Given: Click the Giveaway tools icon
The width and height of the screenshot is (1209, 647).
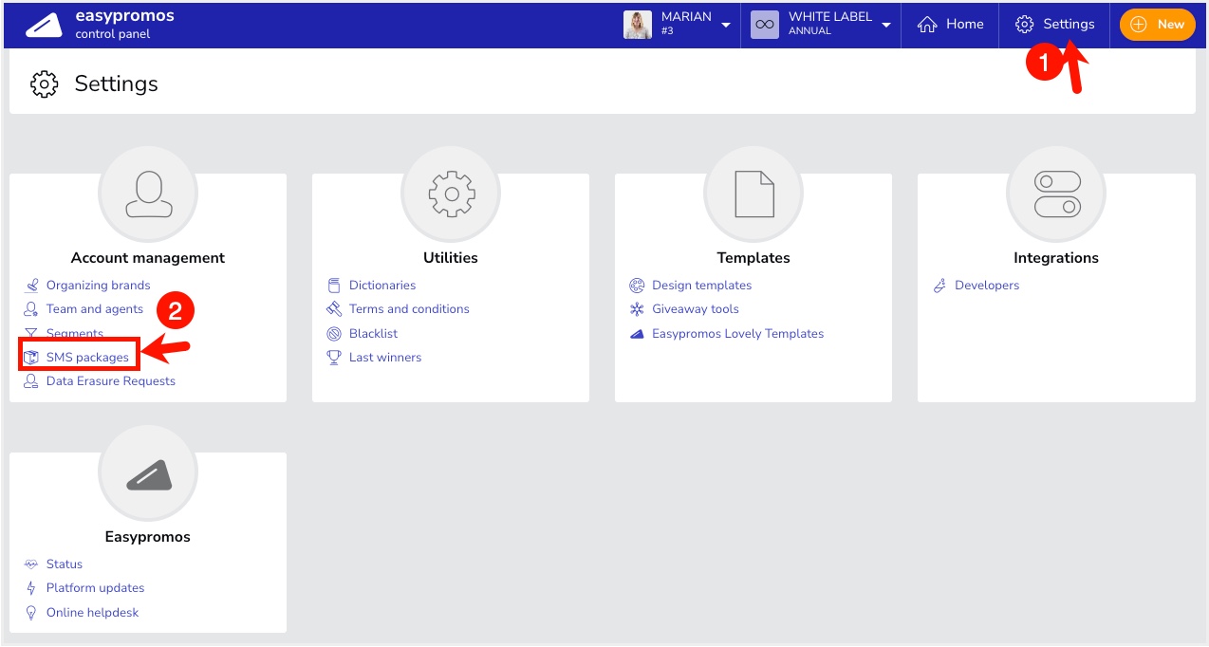Looking at the screenshot, I should [637, 309].
